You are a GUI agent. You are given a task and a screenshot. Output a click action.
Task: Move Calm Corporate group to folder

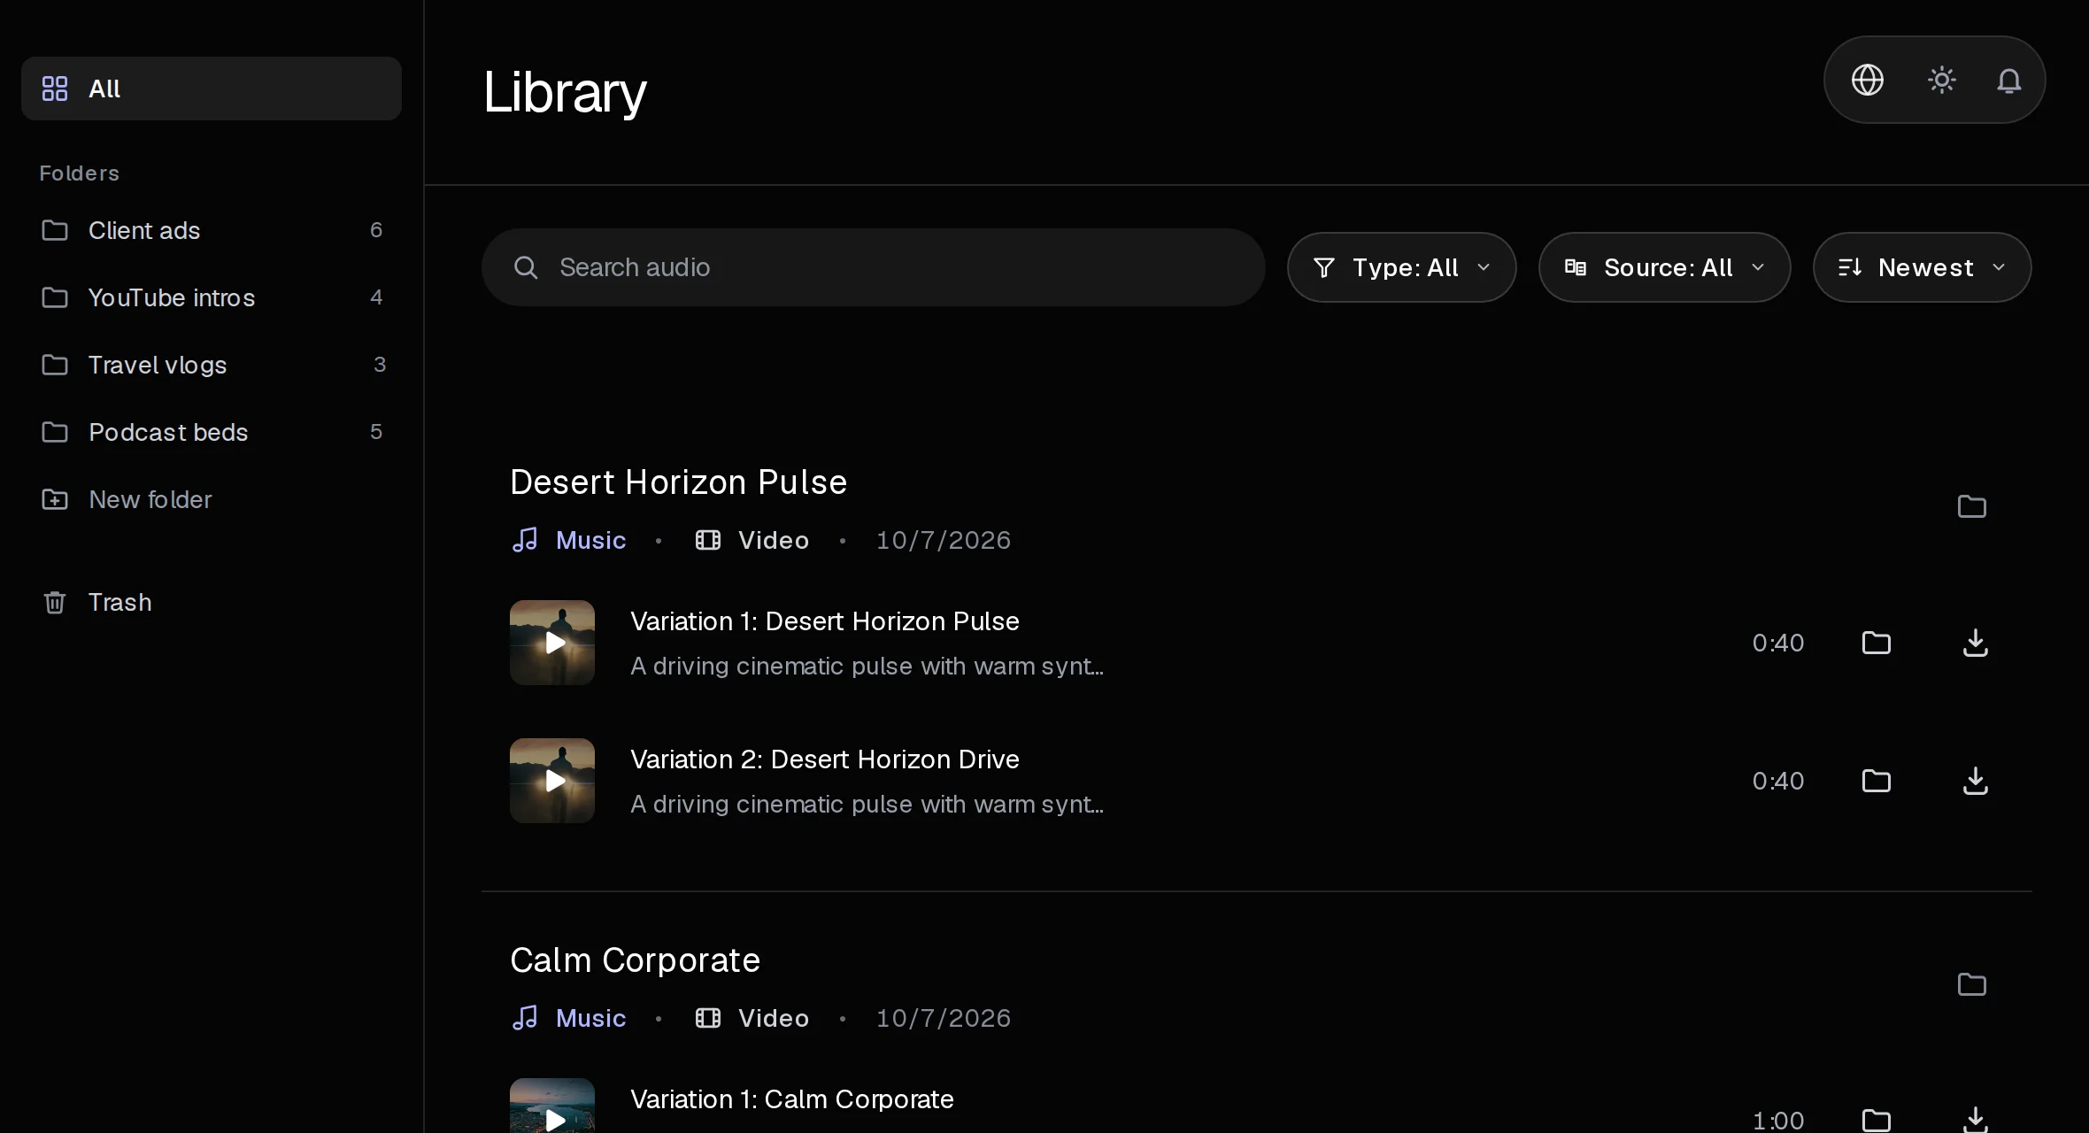1972,984
